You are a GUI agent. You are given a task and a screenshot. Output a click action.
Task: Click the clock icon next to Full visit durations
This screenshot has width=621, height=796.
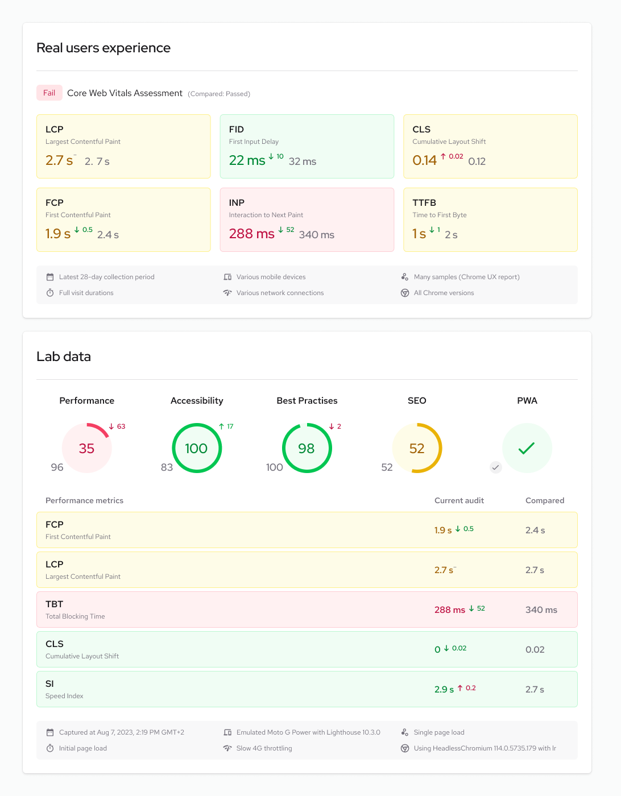click(x=51, y=293)
